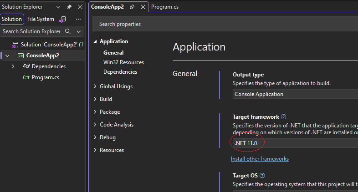Image resolution: width=358 pixels, height=192 pixels.
Task: Close the Solution Explorer panel
Action: click(x=80, y=7)
